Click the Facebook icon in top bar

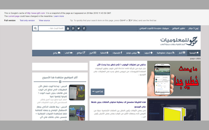84,29
